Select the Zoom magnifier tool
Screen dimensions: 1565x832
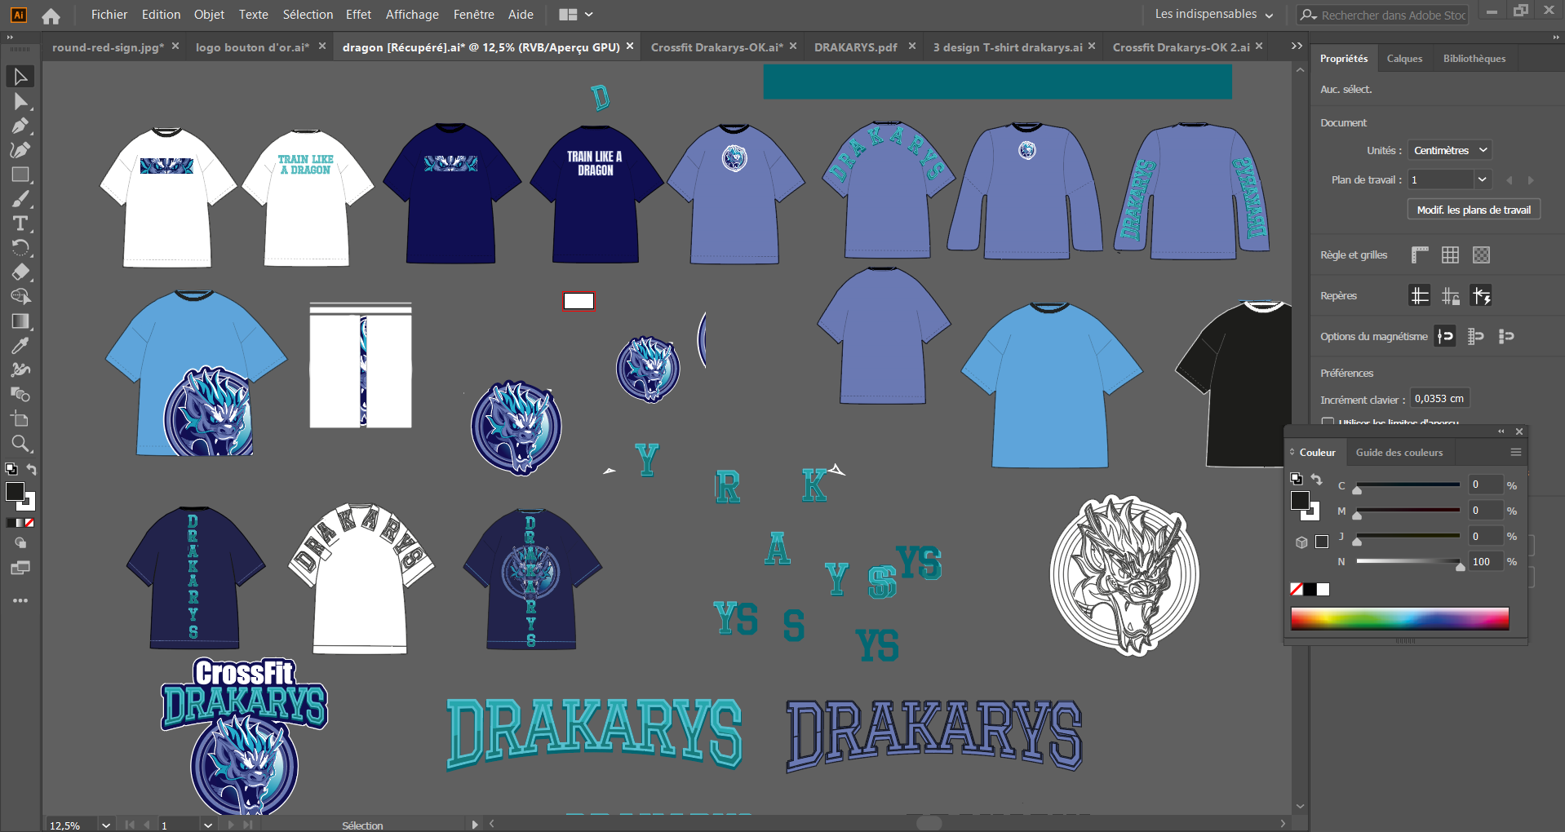pyautogui.click(x=20, y=444)
